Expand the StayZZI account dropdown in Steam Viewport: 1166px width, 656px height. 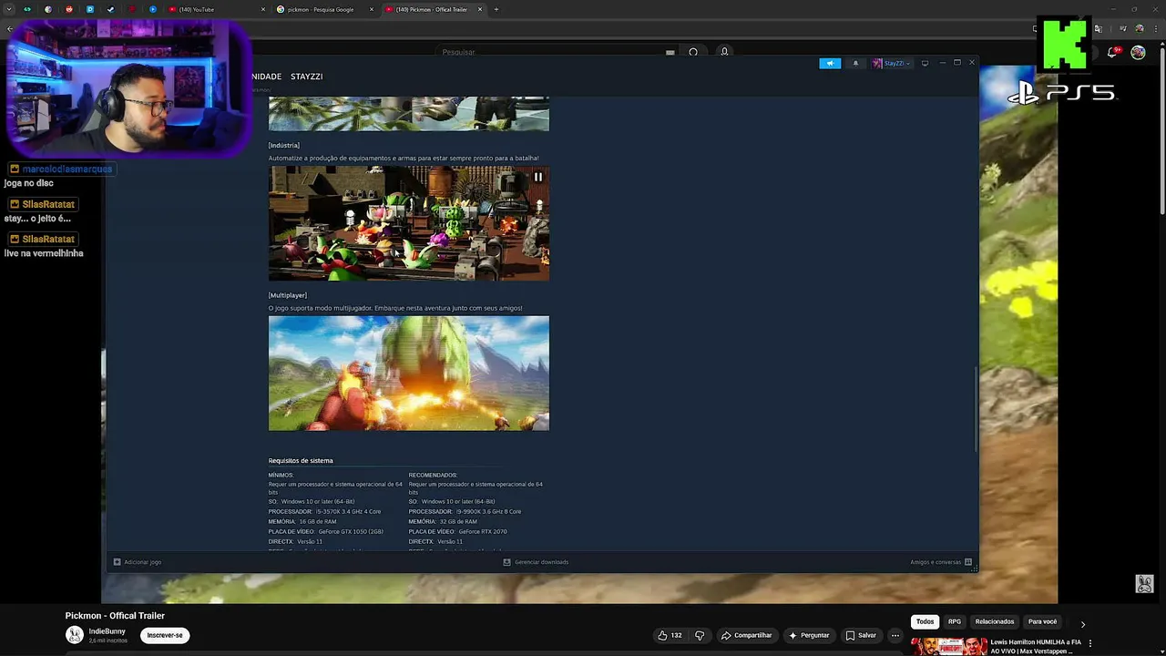pos(891,63)
